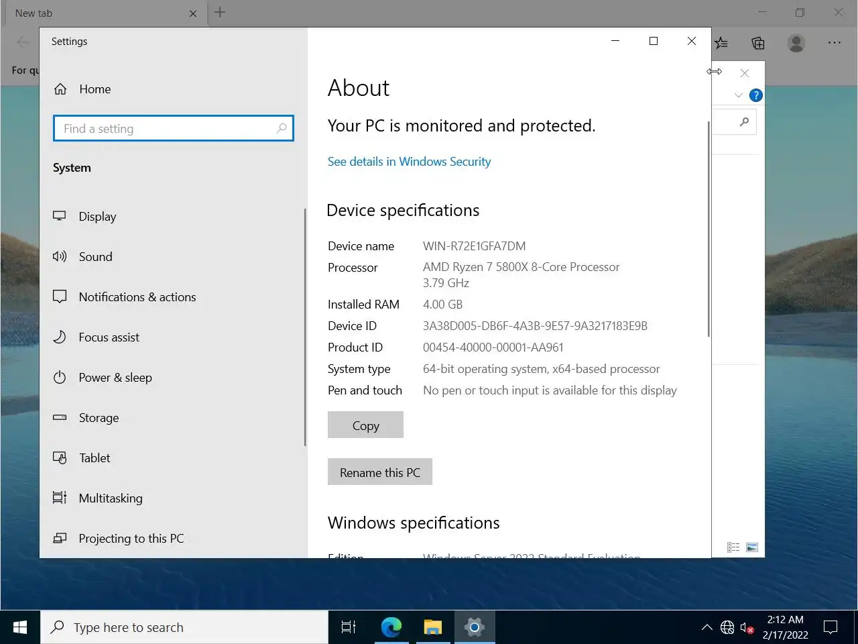Maximize the Settings window
The image size is (858, 644).
pyautogui.click(x=654, y=41)
